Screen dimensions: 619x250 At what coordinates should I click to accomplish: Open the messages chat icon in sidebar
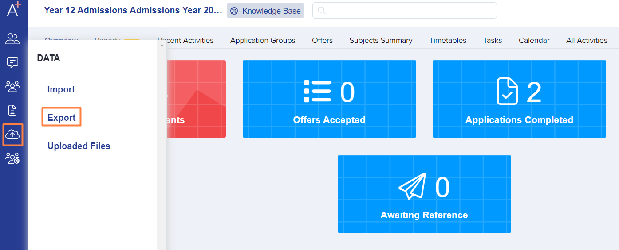coord(12,63)
